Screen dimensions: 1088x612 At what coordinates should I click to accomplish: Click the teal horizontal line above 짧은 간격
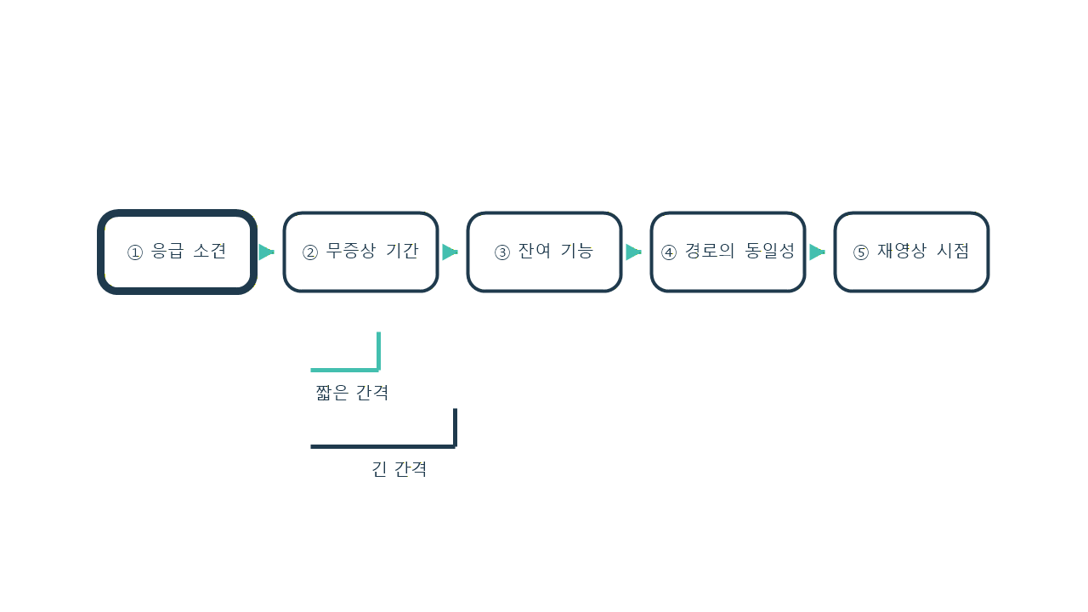coord(344,370)
